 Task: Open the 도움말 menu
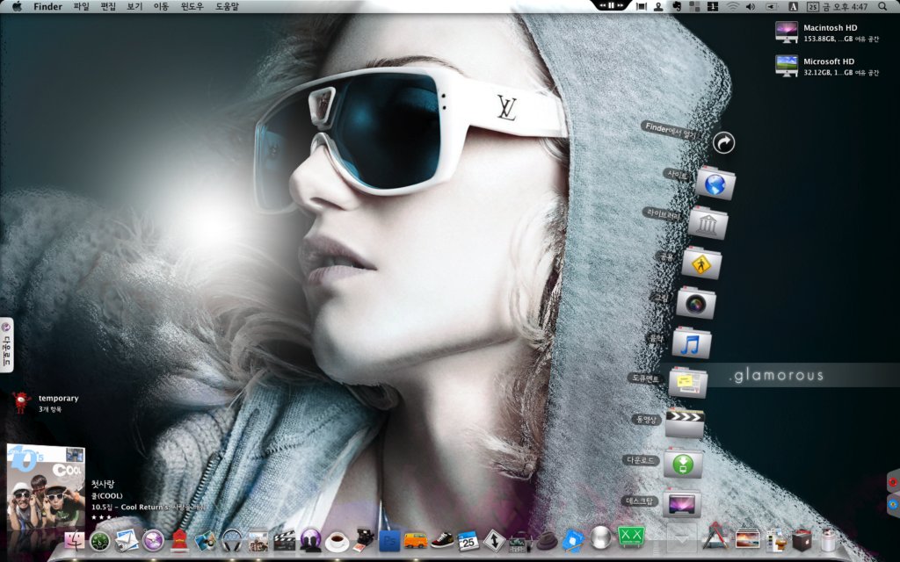pyautogui.click(x=228, y=6)
